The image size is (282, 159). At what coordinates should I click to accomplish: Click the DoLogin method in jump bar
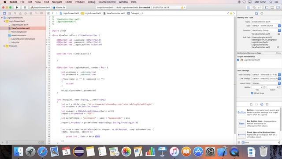pos(135,13)
